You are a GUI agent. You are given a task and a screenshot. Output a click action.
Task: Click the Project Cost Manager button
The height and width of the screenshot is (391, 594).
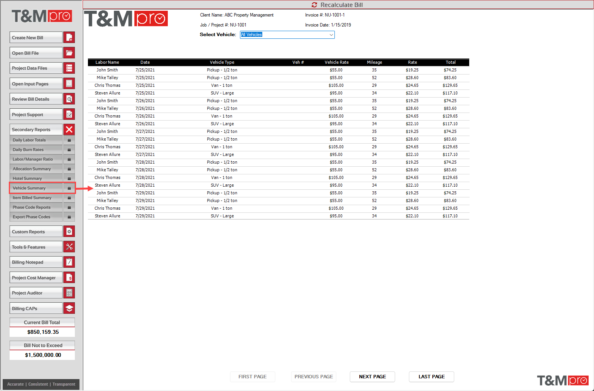click(36, 277)
